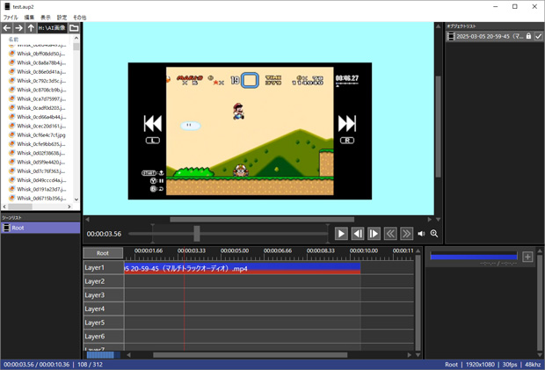Click the Layer4 label
Viewport: 545px width, 370px height.
[x=104, y=308]
